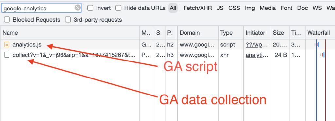
Task: Click the collect request document icon
Action: (7, 55)
